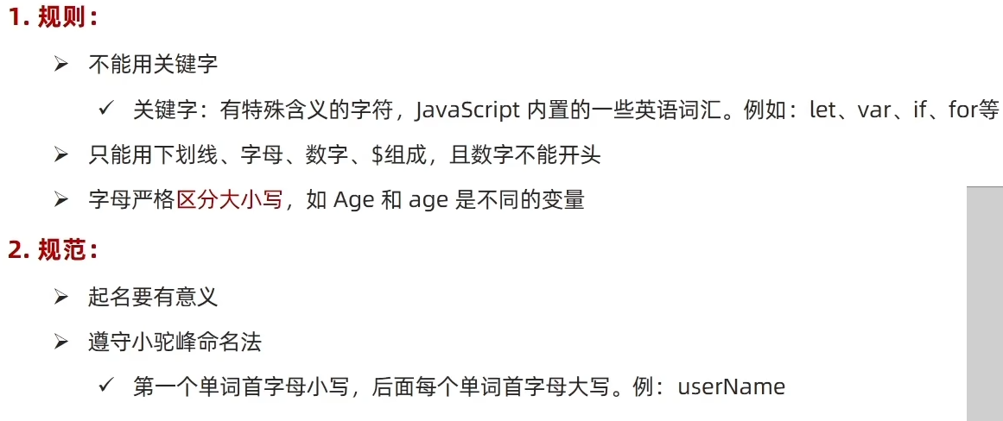The image size is (1003, 421).
Task: Click the checkmark before 第一个单词首字母小写
Action: tap(105, 386)
